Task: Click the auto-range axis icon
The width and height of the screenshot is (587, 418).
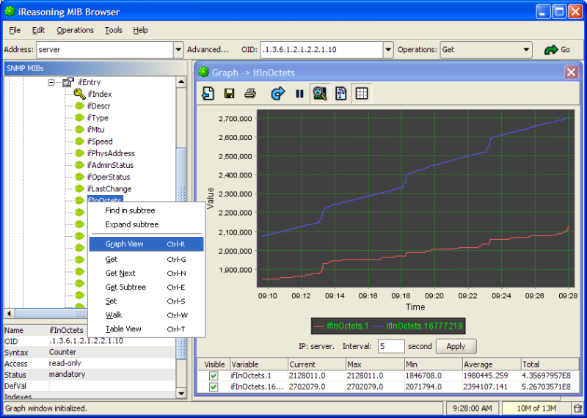Action: [x=340, y=93]
